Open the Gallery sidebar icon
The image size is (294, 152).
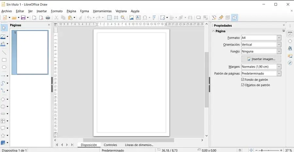[x=290, y=56]
